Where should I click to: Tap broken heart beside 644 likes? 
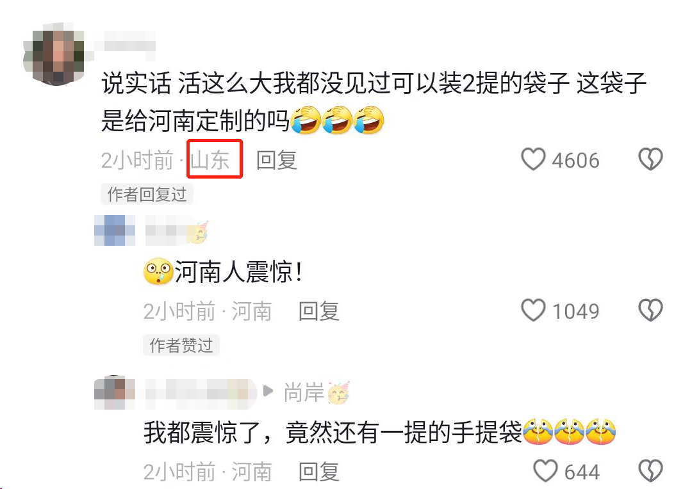click(650, 471)
